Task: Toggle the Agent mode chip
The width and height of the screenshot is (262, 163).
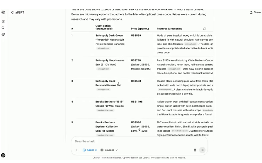Action: click(88, 150)
